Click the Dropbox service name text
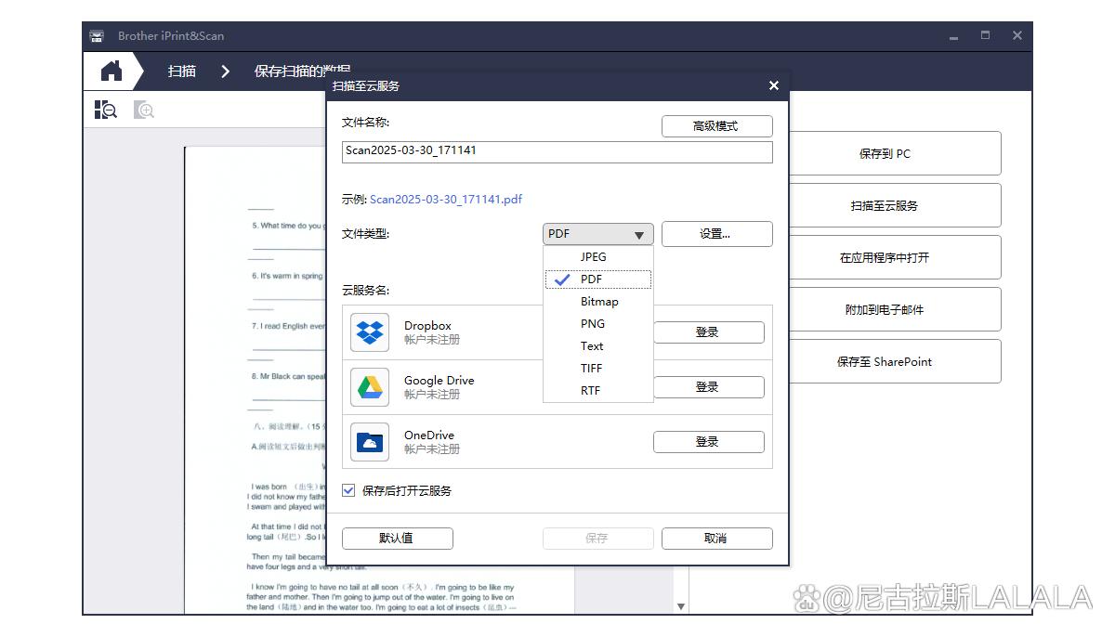The height and width of the screenshot is (637, 1115). [427, 326]
